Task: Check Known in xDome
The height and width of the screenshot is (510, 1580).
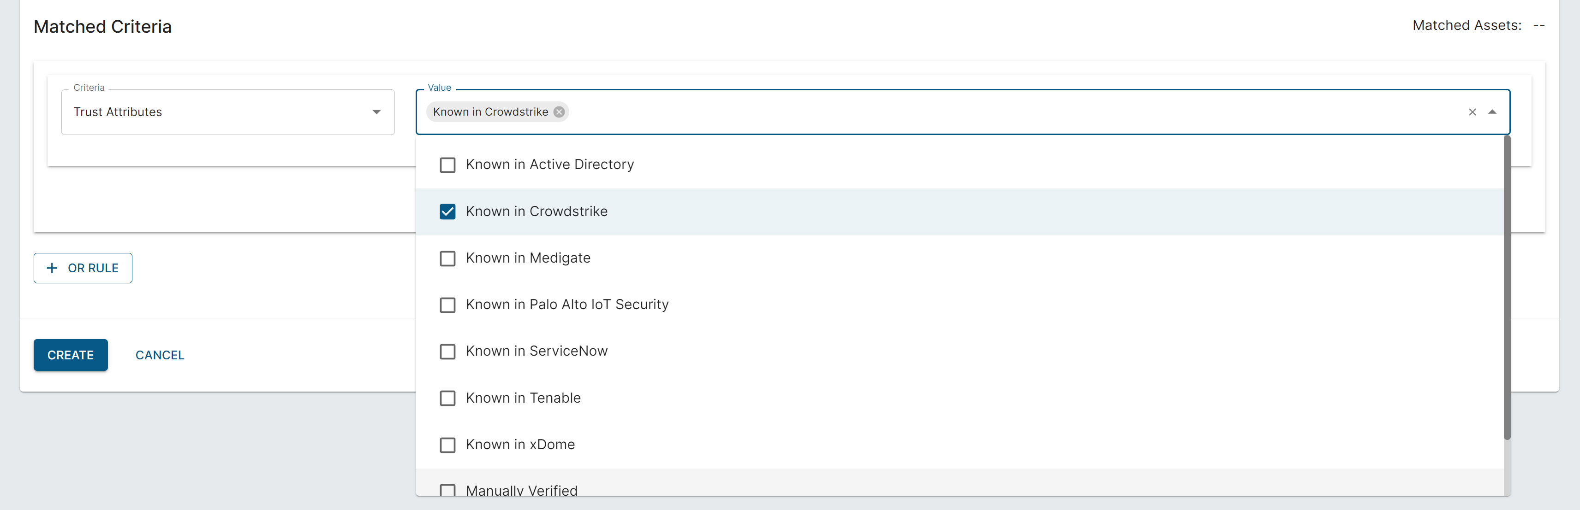Action: pyautogui.click(x=448, y=445)
